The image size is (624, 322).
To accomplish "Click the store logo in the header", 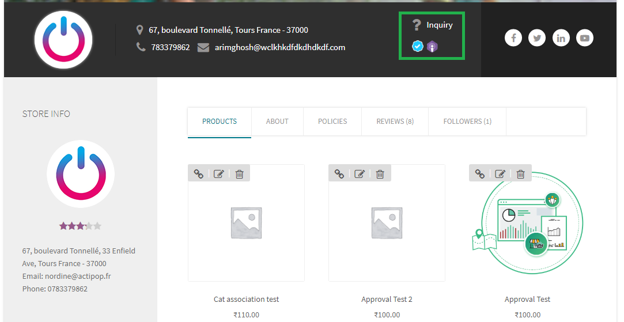I will pyautogui.click(x=63, y=40).
